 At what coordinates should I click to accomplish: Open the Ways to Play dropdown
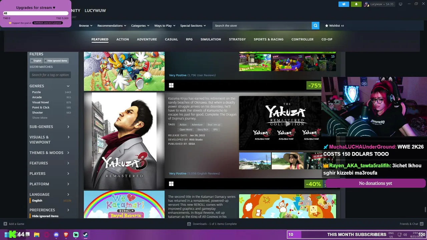tap(165, 26)
